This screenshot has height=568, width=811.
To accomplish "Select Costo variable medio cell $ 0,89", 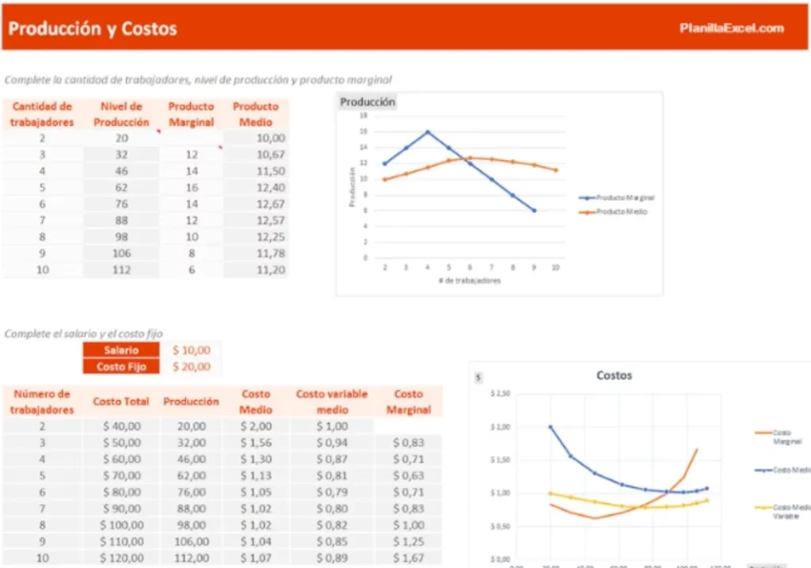I will pyautogui.click(x=332, y=558).
